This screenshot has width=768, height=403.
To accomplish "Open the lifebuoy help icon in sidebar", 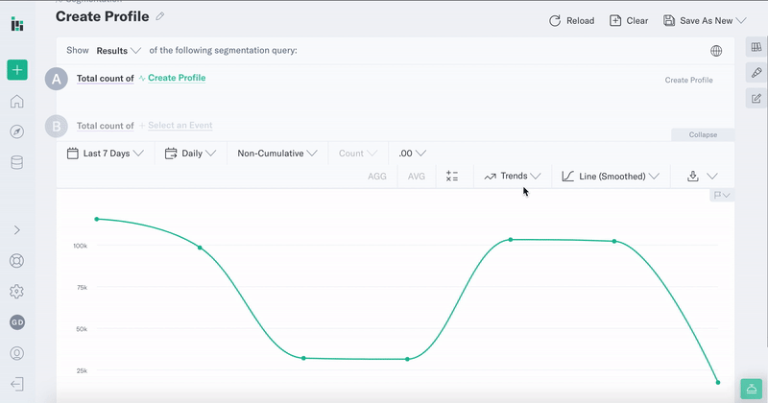I will point(17,261).
